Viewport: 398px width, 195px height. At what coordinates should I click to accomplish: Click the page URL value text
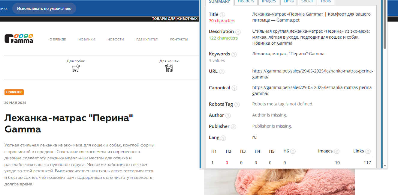click(x=312, y=74)
